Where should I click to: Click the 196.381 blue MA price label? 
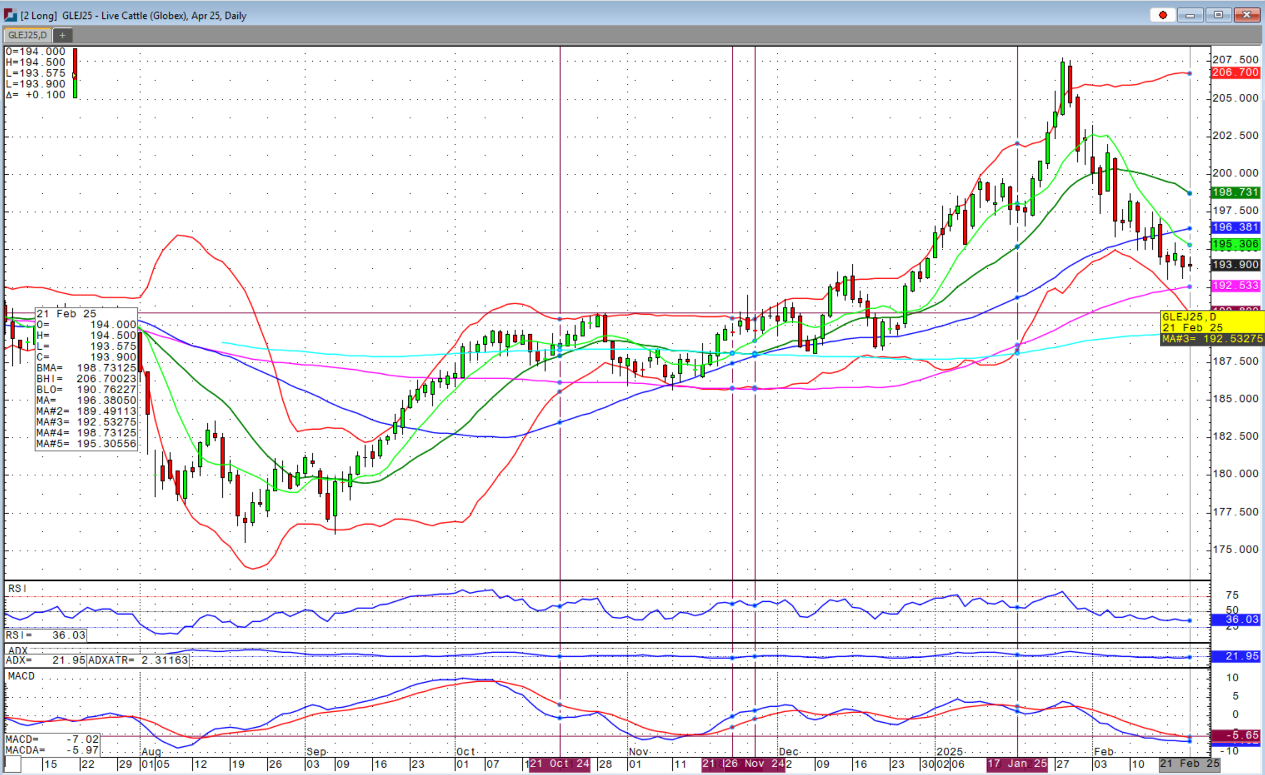tap(1235, 227)
